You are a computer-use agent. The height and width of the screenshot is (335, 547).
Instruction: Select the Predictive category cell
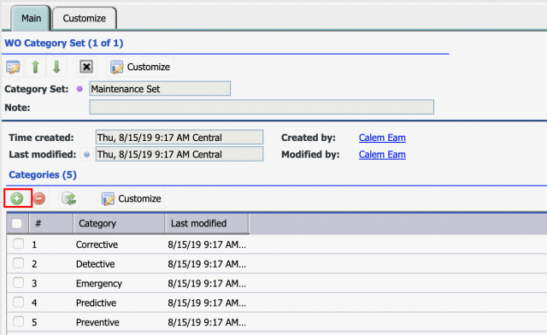(x=96, y=303)
